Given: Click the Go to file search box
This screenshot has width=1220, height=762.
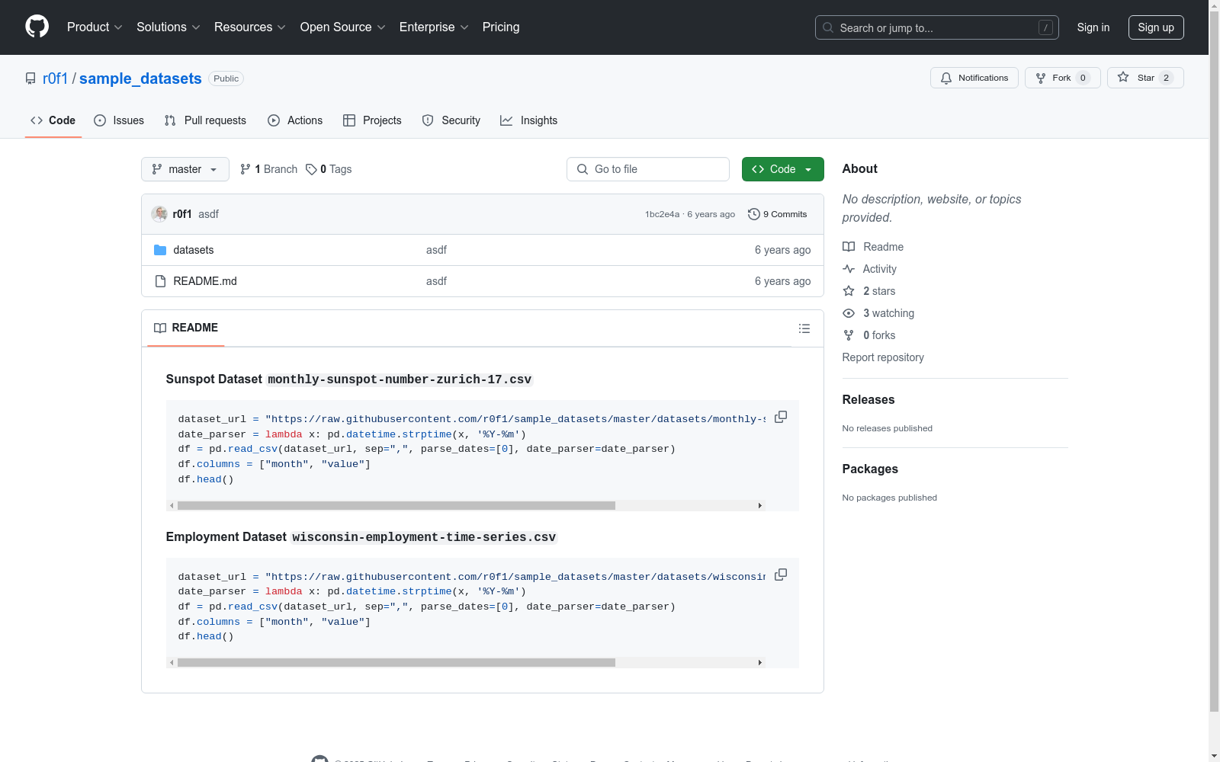Looking at the screenshot, I should coord(648,169).
